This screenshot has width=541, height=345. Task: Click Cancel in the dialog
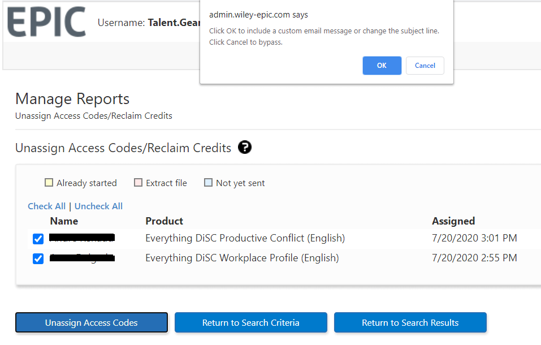[425, 65]
